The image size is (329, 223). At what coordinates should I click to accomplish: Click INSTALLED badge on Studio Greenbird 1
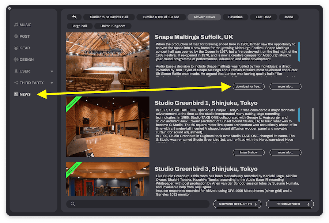tap(72, 103)
